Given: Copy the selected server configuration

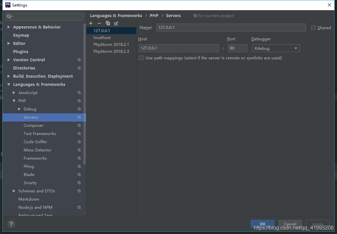Looking at the screenshot, I should [108, 23].
